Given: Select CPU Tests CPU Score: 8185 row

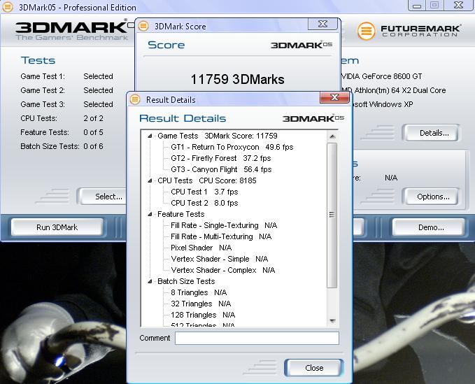Looking at the screenshot, I should pyautogui.click(x=207, y=180).
